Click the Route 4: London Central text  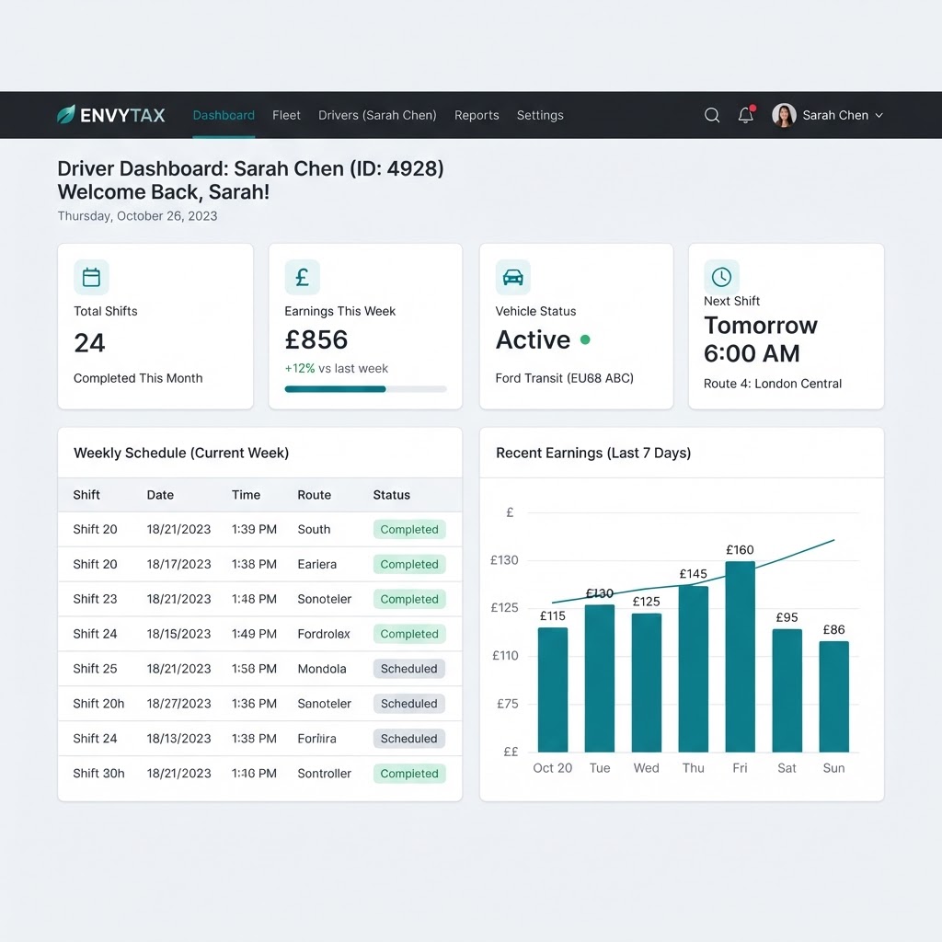(773, 384)
